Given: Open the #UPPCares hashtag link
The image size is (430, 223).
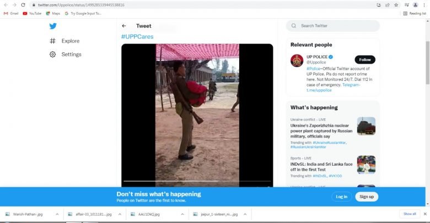Looking at the screenshot, I should (x=137, y=36).
